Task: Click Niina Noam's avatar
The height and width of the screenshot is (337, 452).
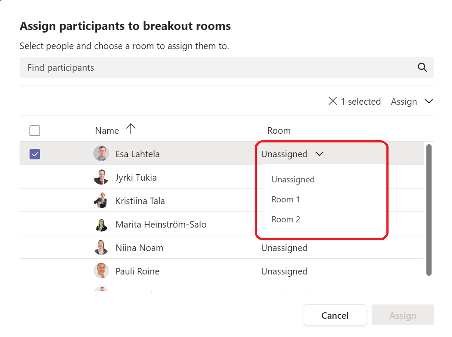Action: pyautogui.click(x=101, y=248)
